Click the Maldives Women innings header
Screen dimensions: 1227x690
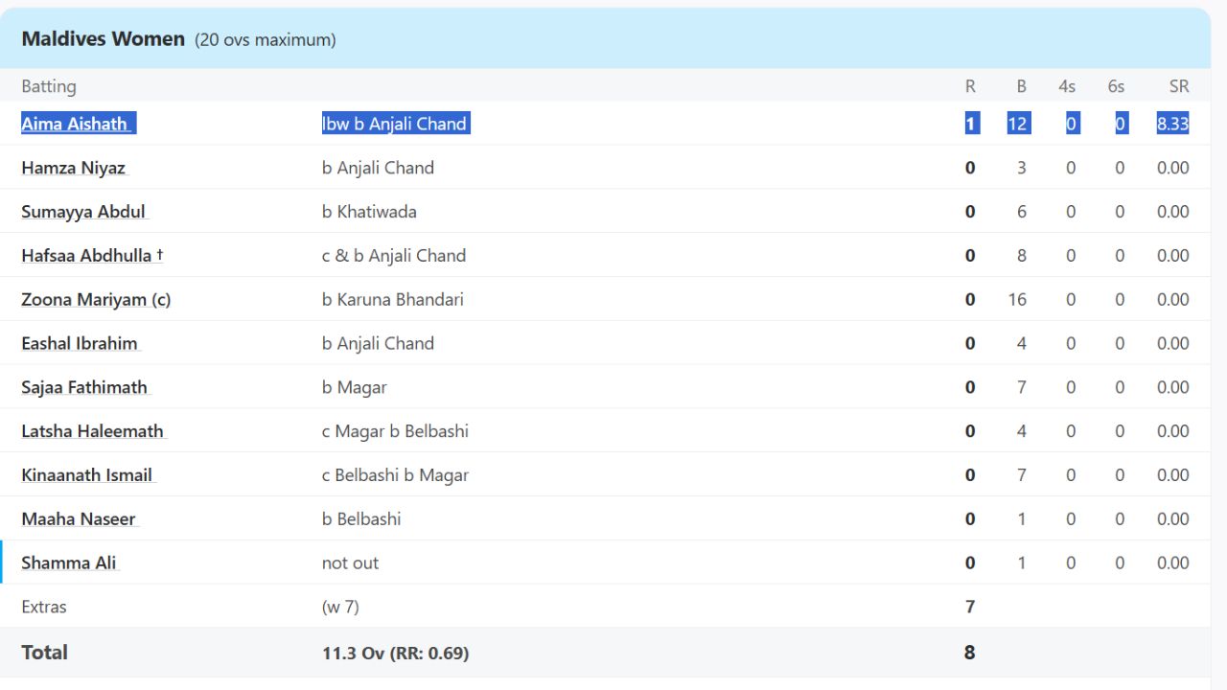(x=104, y=39)
